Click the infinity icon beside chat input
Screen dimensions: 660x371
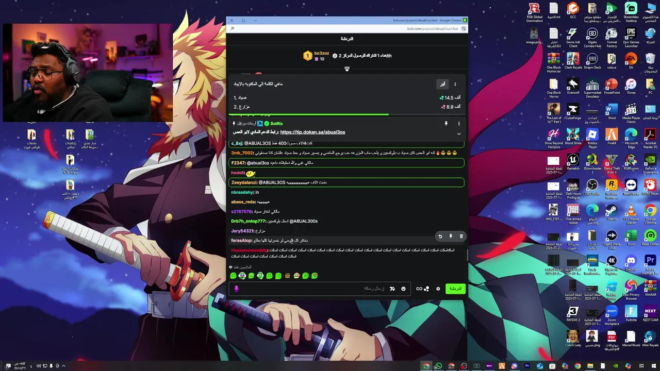[419, 289]
